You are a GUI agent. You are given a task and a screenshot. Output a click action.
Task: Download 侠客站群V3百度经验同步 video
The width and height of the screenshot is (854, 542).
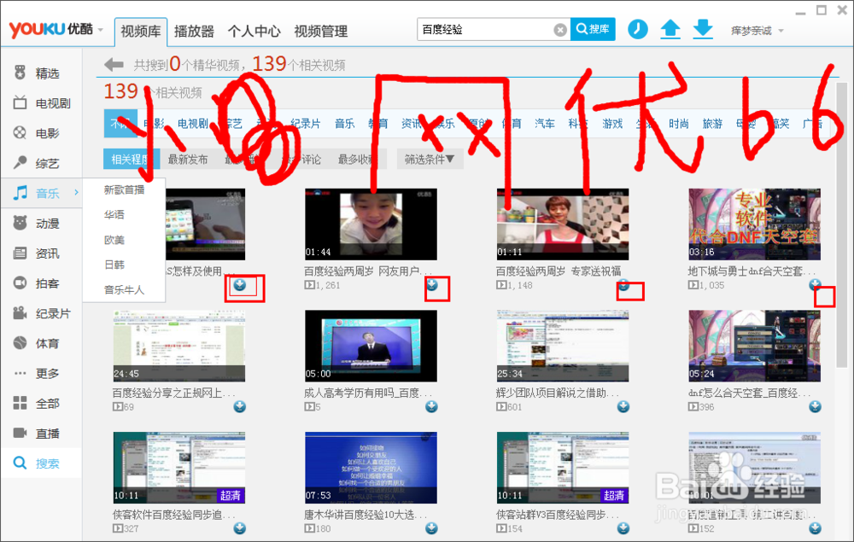623,528
